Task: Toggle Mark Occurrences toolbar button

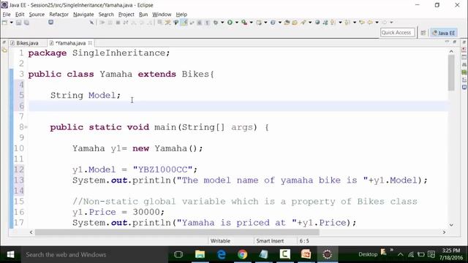Action: pos(184,23)
